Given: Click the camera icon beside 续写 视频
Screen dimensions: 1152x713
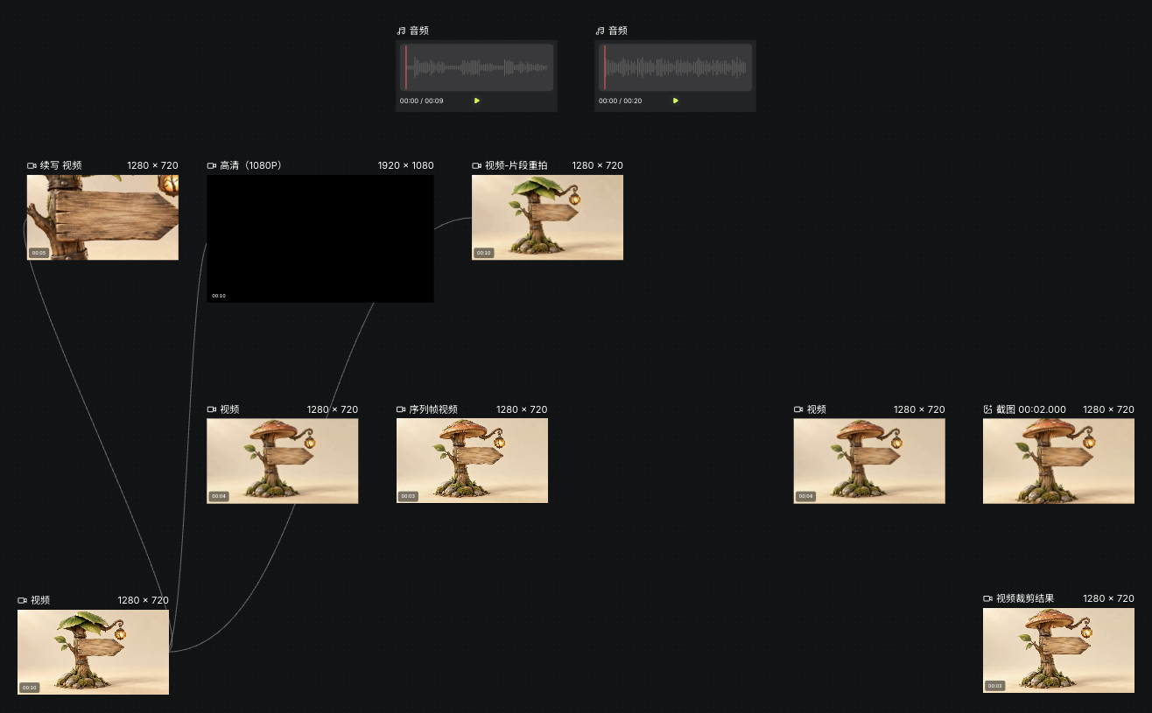Looking at the screenshot, I should 32,165.
